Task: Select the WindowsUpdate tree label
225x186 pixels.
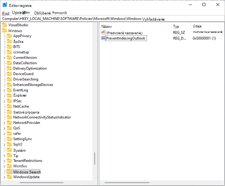Action: (x=26, y=177)
